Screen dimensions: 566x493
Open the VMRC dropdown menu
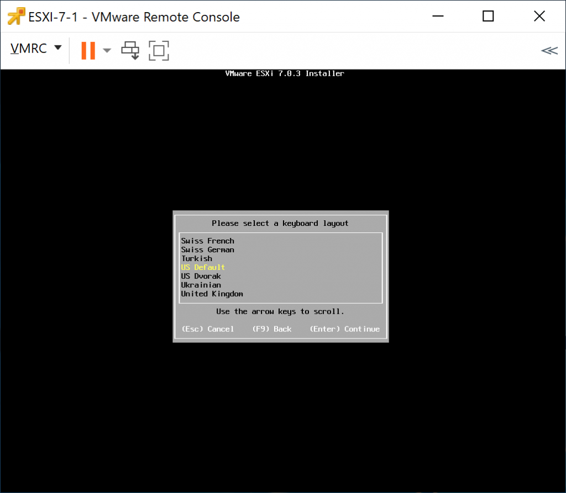click(36, 49)
